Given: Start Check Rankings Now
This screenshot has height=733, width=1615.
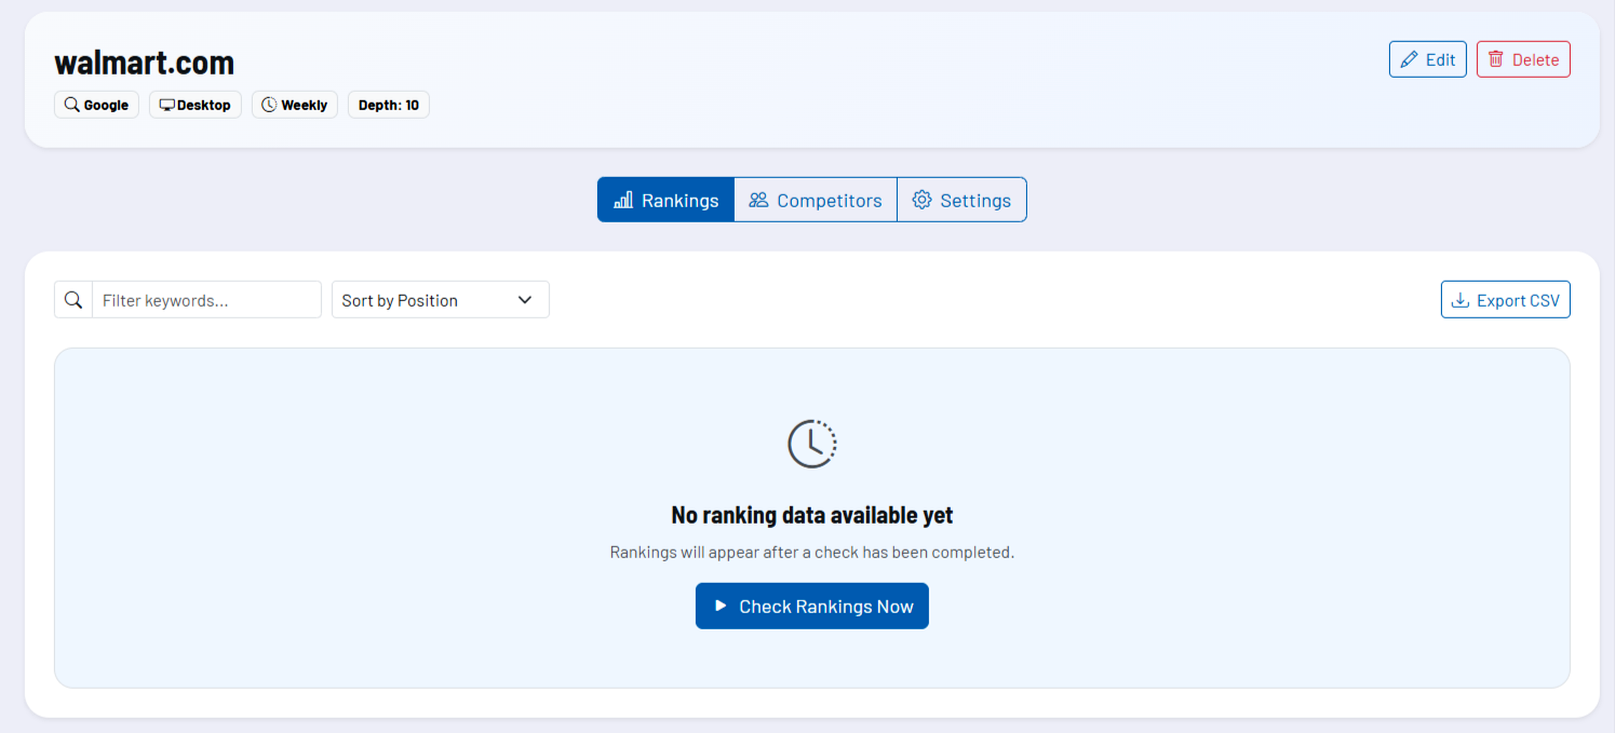Looking at the screenshot, I should (x=812, y=606).
